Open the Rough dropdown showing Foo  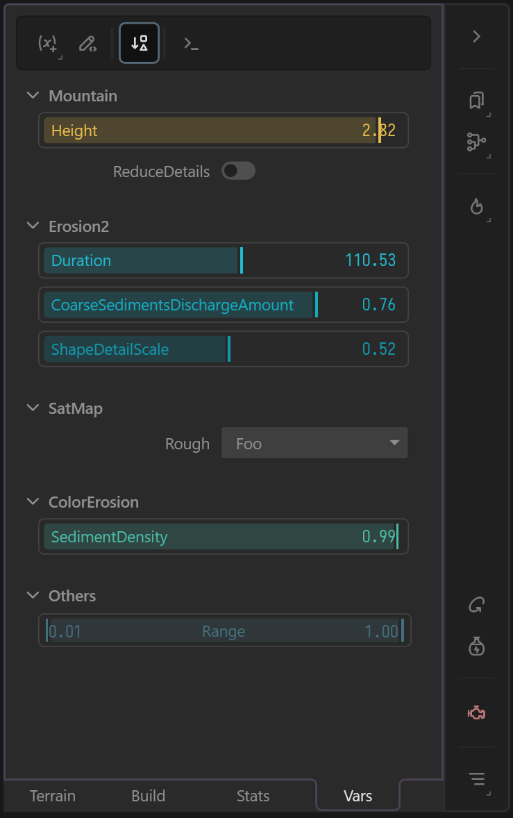tap(314, 444)
